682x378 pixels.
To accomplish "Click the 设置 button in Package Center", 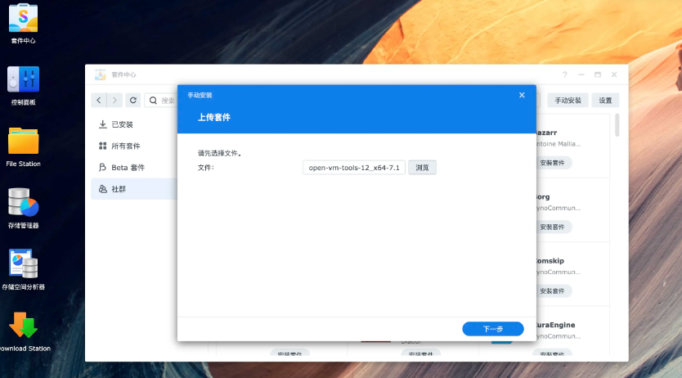I will pyautogui.click(x=605, y=101).
